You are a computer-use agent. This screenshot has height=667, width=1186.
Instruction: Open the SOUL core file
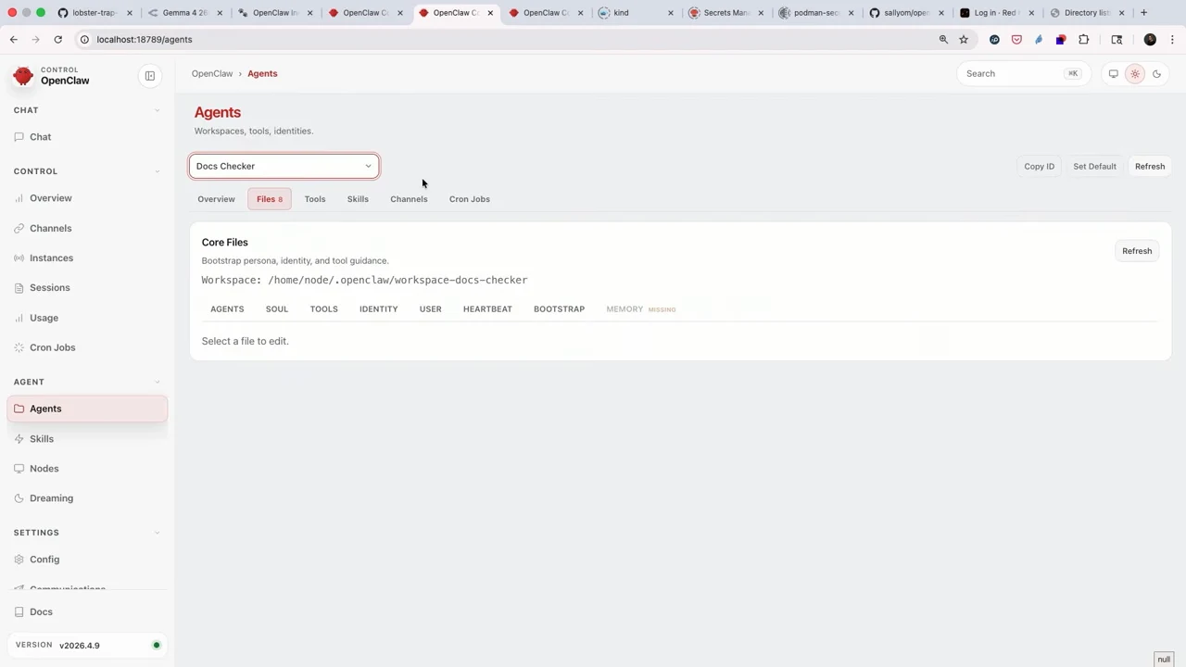(x=277, y=309)
